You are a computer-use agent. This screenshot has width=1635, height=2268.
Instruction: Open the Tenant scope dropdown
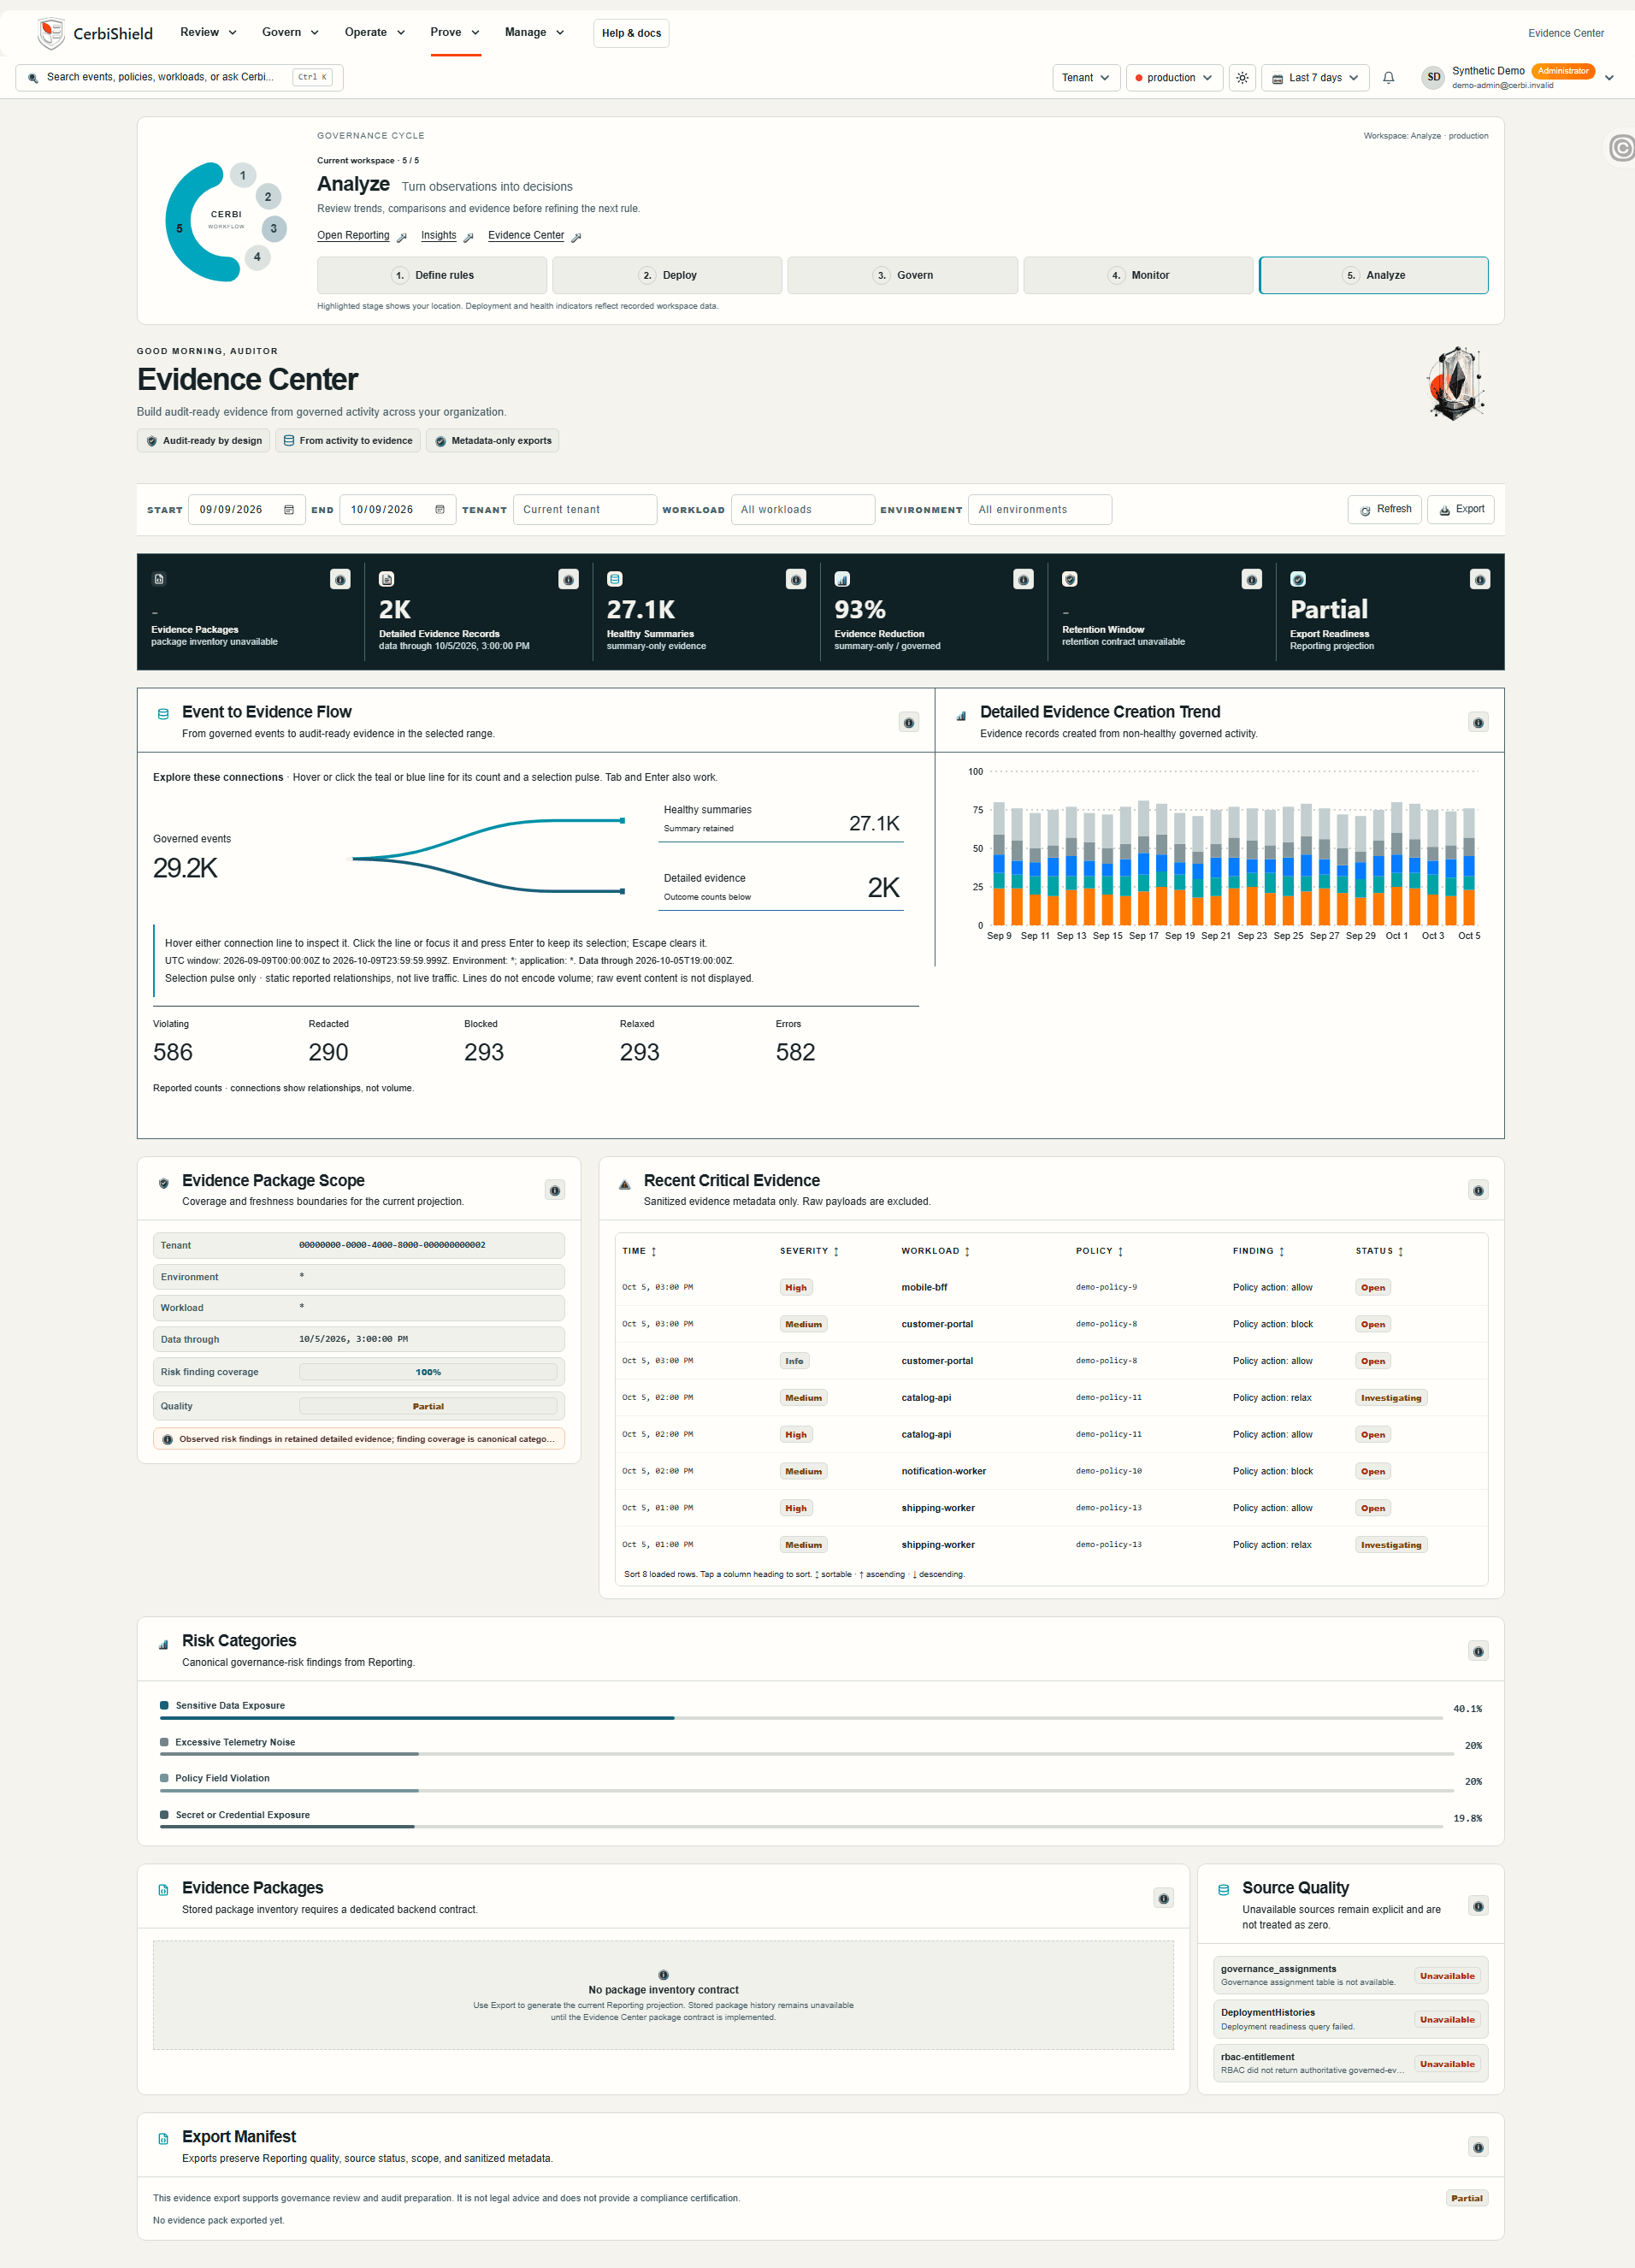(1086, 78)
